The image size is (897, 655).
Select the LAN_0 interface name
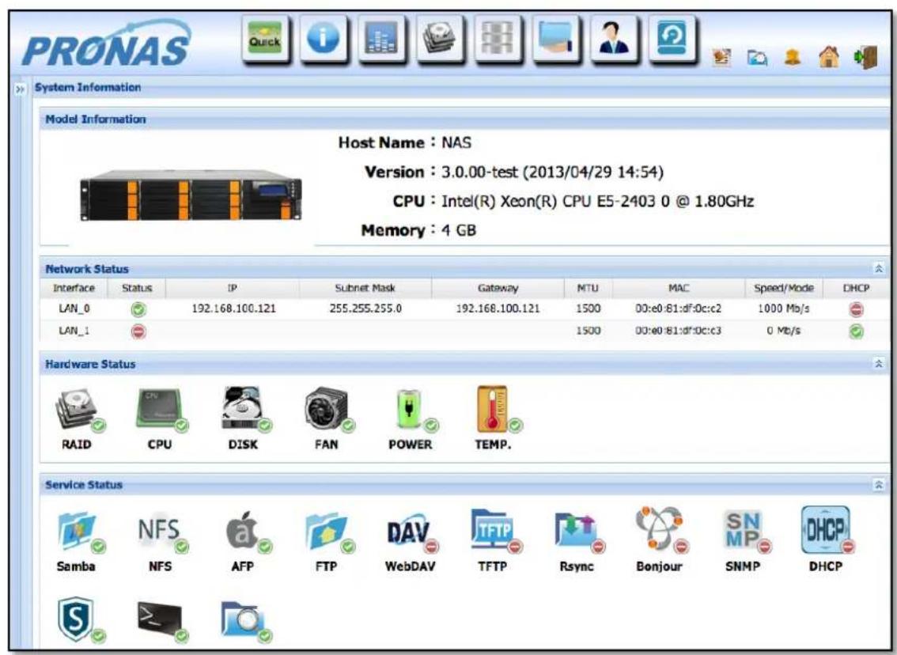tap(74, 309)
